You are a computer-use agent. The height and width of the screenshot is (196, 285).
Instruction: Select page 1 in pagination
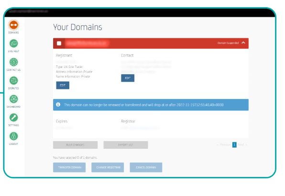pyautogui.click(x=234, y=145)
